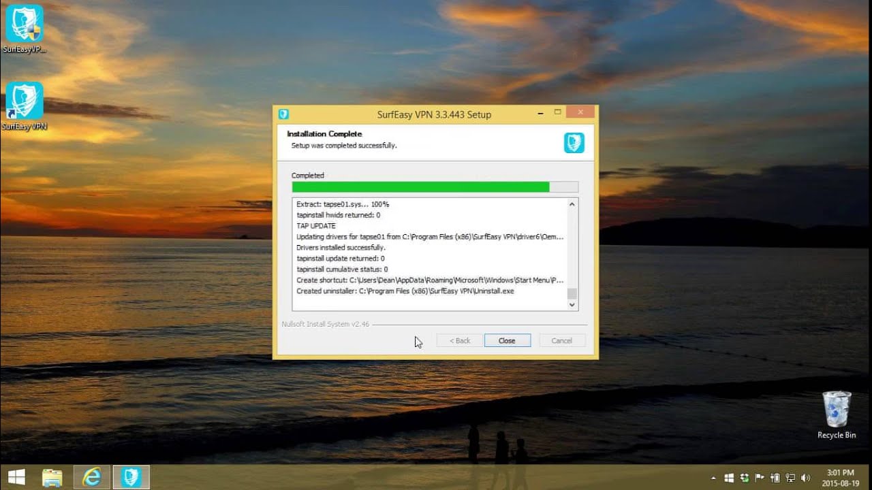Select the 'Create shortcut' log line
This screenshot has width=872, height=490.
(430, 280)
